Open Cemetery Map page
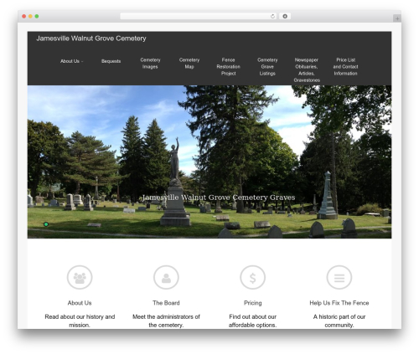The width and height of the screenshot is (419, 354). 189,64
